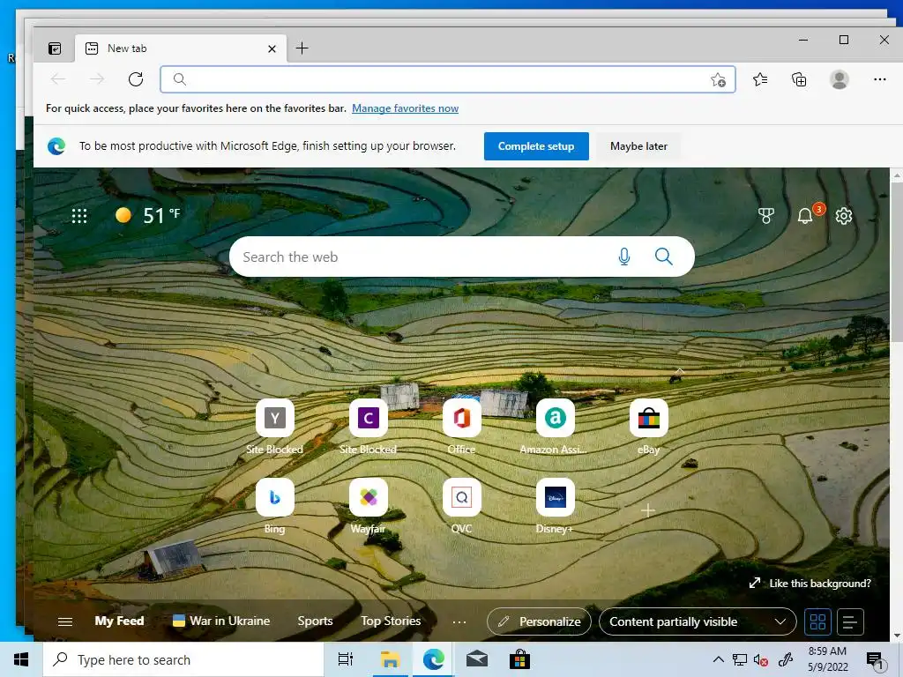Open Settings and more ellipsis menu
Screen dimensions: 903x677
click(879, 79)
